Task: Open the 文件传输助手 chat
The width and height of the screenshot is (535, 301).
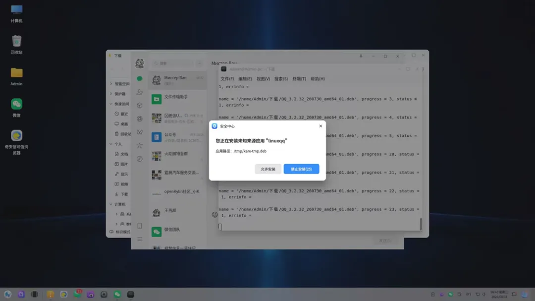Action: (x=177, y=99)
